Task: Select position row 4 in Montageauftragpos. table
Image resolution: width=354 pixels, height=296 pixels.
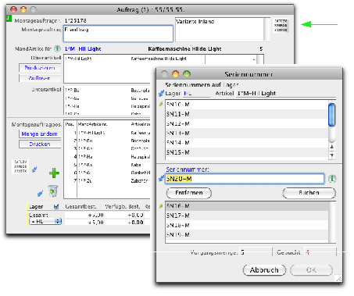Action: pos(107,157)
